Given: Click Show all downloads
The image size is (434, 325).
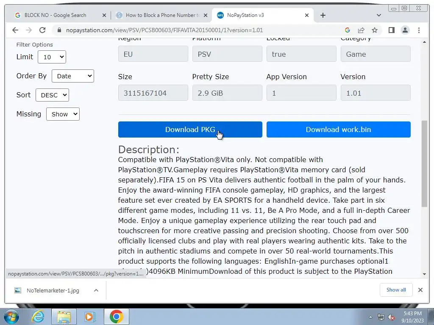Looking at the screenshot, I should point(396,290).
